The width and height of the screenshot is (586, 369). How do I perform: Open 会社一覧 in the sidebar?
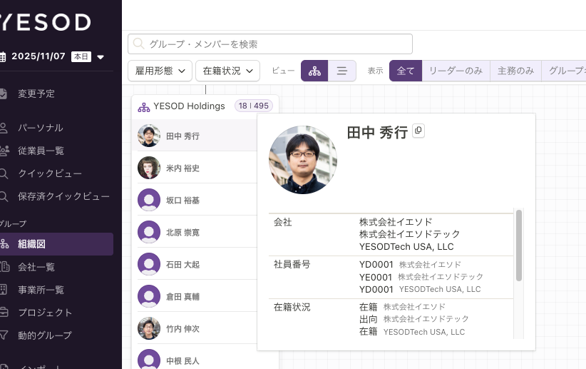coord(36,267)
